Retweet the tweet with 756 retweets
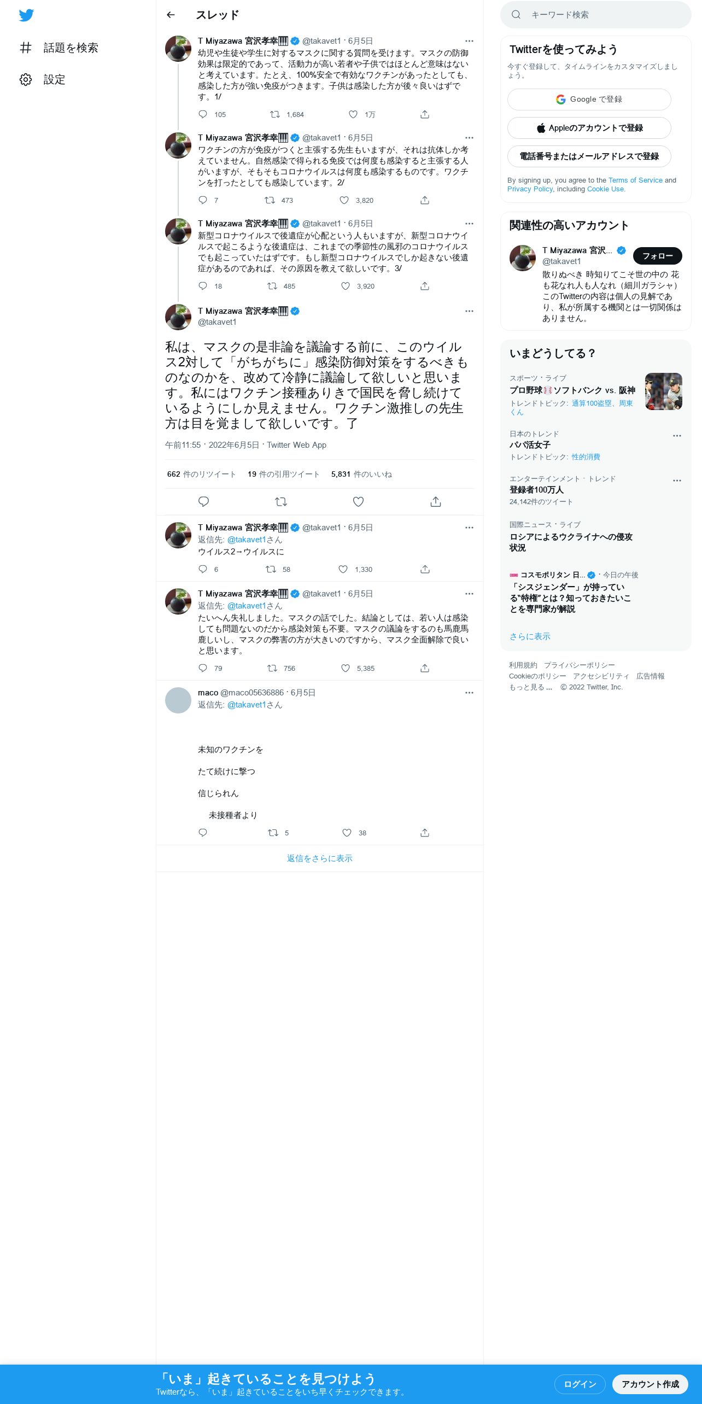The height and width of the screenshot is (1404, 702). click(x=272, y=668)
